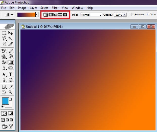This screenshot has height=132, width=157.
Task: Swap foreground and background colors
Action: (11, 98)
